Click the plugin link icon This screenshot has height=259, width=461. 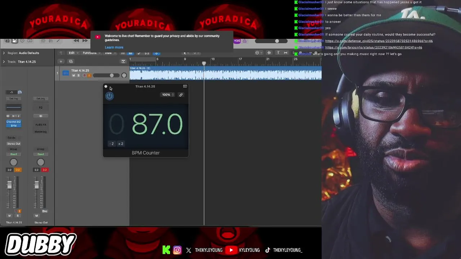181,95
